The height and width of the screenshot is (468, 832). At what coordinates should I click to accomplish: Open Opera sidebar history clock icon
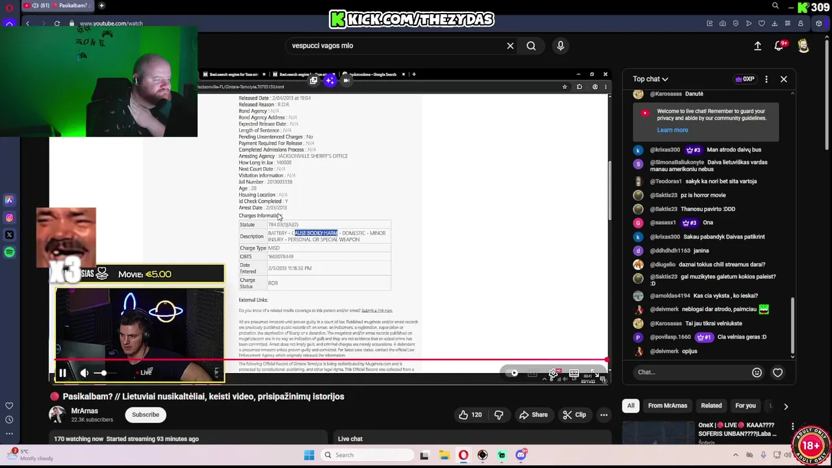9,419
